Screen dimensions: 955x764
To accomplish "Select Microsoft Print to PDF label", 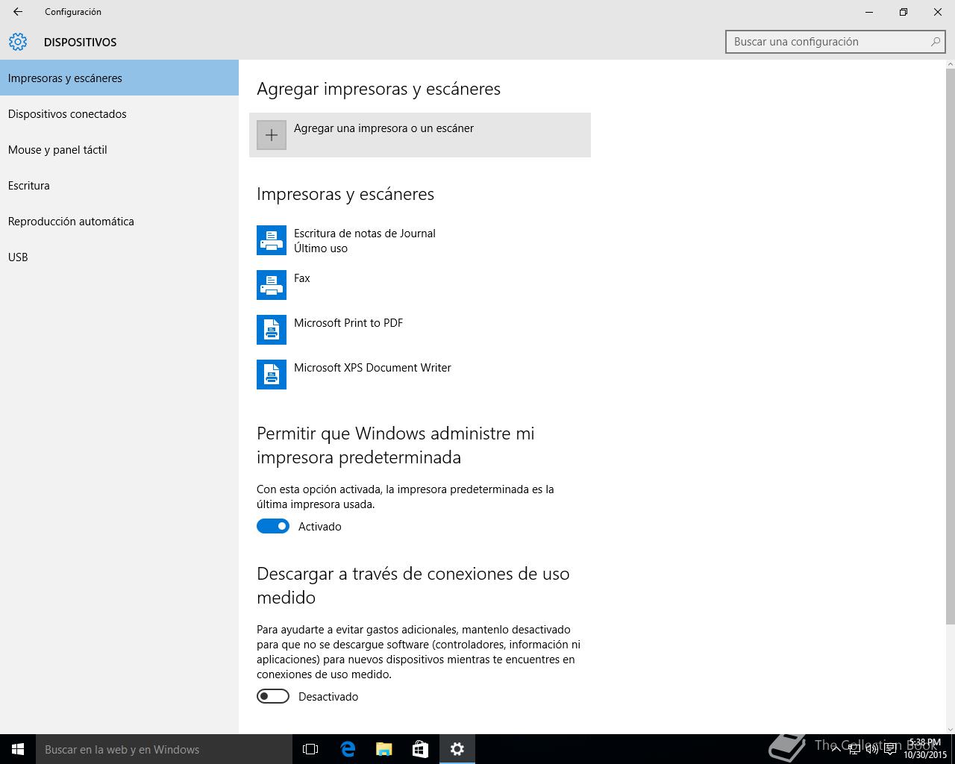I will click(348, 323).
